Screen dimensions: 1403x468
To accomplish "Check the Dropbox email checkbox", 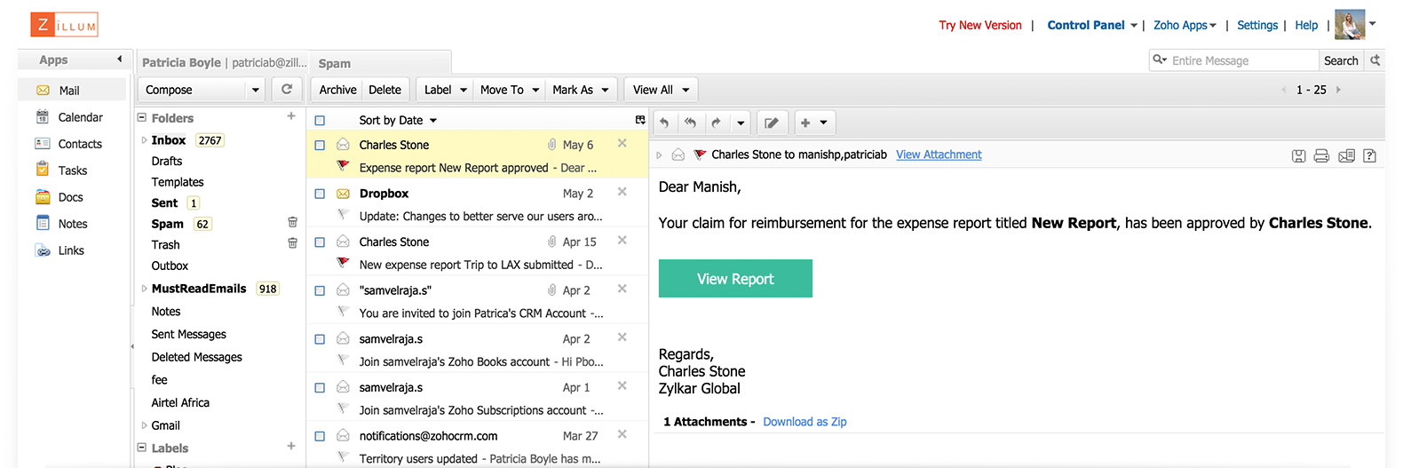I will point(320,194).
